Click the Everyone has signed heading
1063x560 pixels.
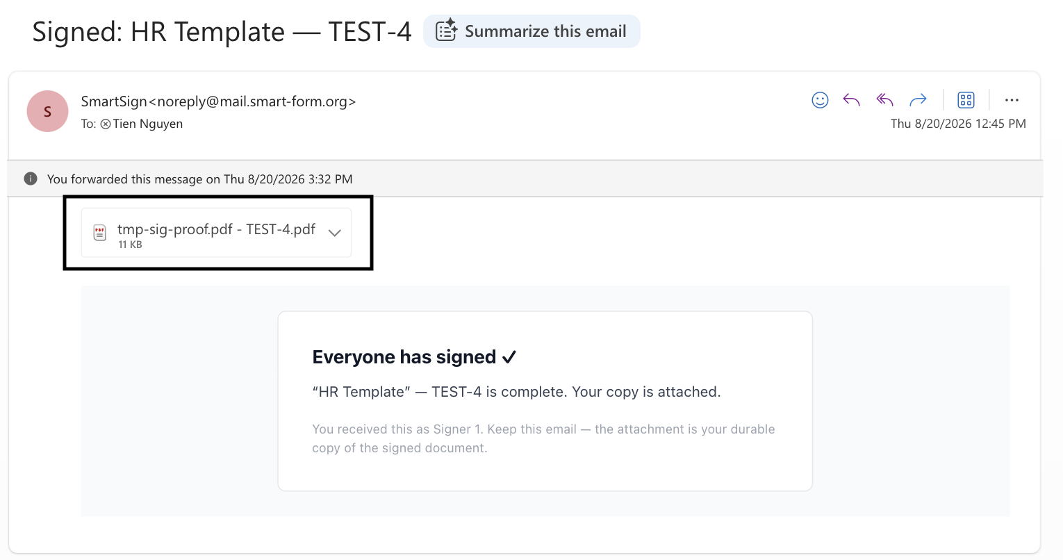pos(414,357)
